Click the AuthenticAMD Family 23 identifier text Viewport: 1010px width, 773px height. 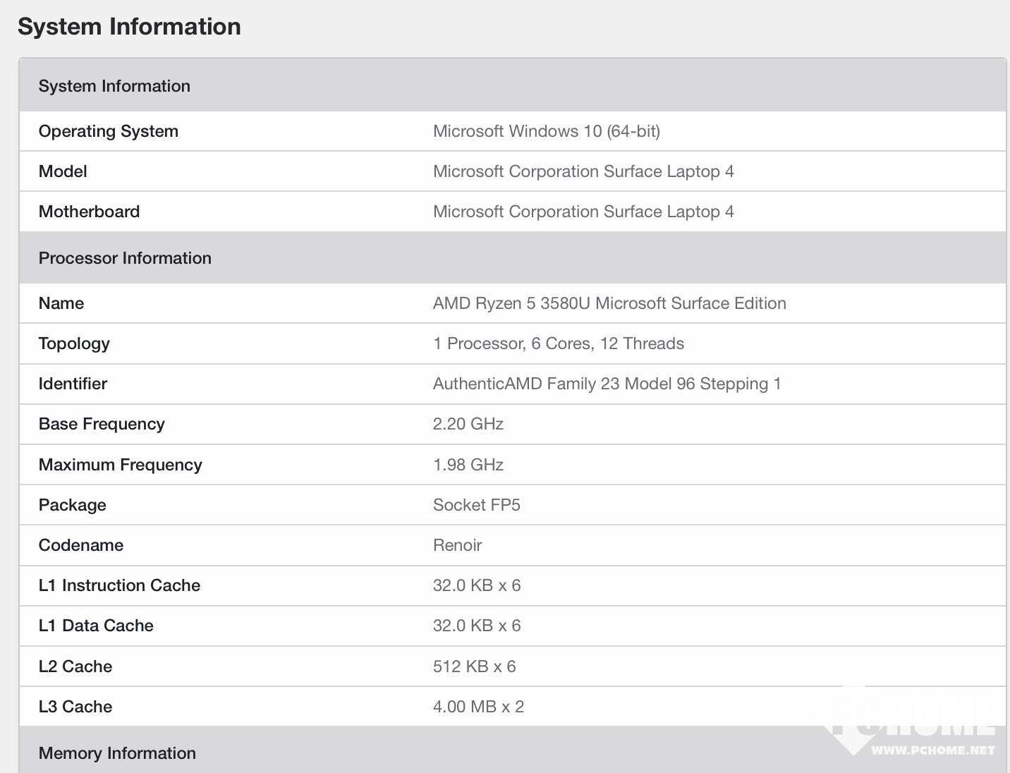(x=607, y=384)
